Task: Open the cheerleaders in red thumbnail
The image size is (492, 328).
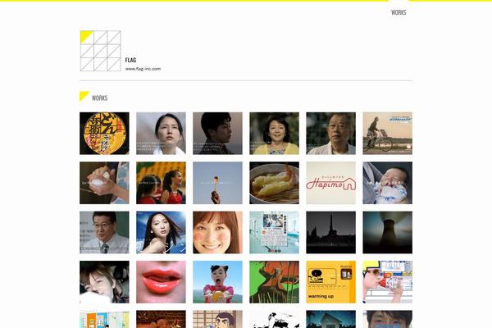Action: 161,183
